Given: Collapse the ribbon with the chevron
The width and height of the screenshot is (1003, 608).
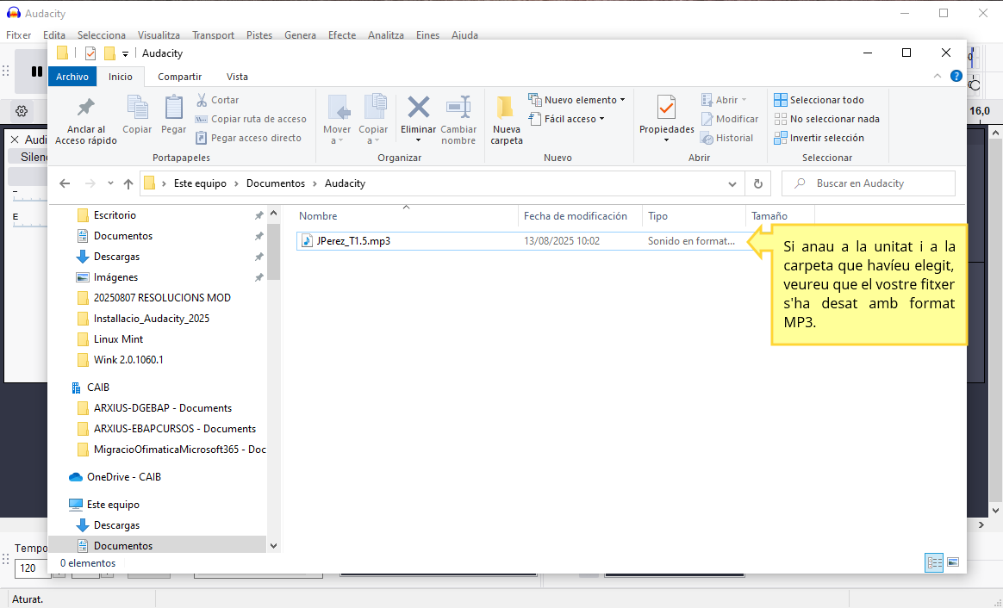Looking at the screenshot, I should pos(938,76).
